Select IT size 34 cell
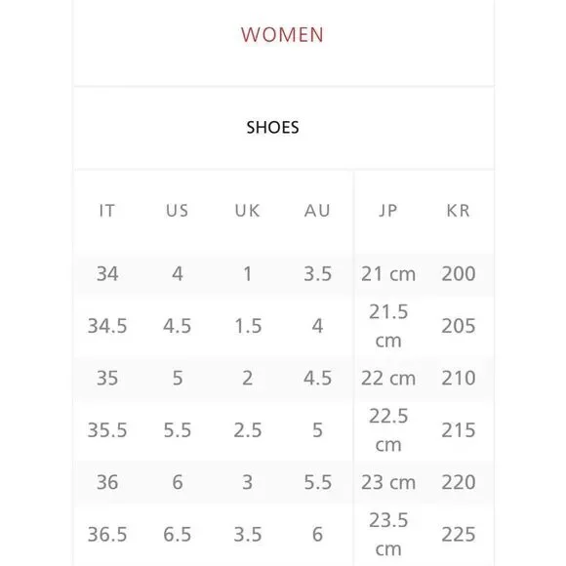This screenshot has height=566, width=566. click(x=107, y=273)
